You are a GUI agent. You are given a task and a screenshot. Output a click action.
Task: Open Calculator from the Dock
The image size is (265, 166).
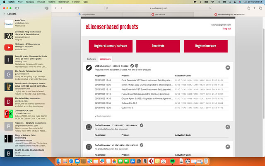145,161
